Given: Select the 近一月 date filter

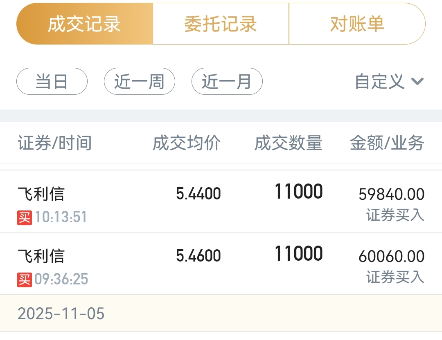Looking at the screenshot, I should click(227, 81).
